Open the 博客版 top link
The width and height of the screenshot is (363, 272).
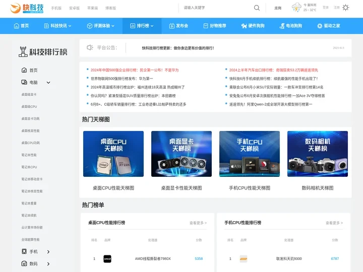tap(110, 8)
